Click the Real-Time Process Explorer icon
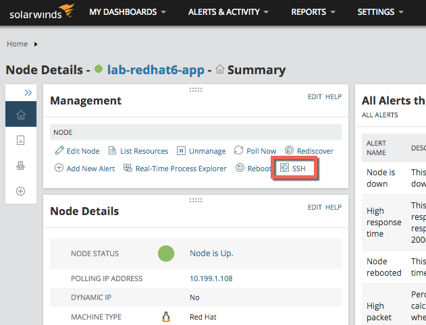Screen dimensions: 426x325 128,168
